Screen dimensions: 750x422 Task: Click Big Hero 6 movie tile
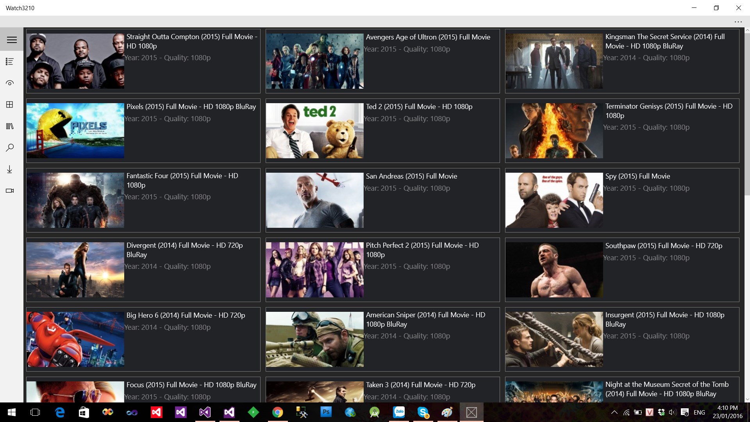143,339
